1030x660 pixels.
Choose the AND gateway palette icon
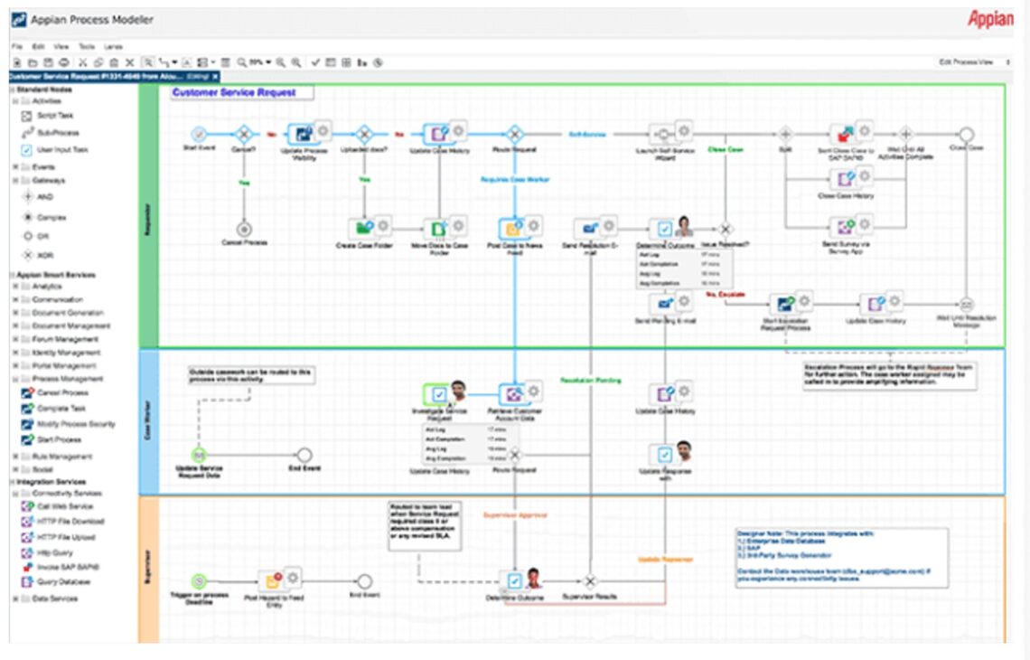(x=26, y=196)
